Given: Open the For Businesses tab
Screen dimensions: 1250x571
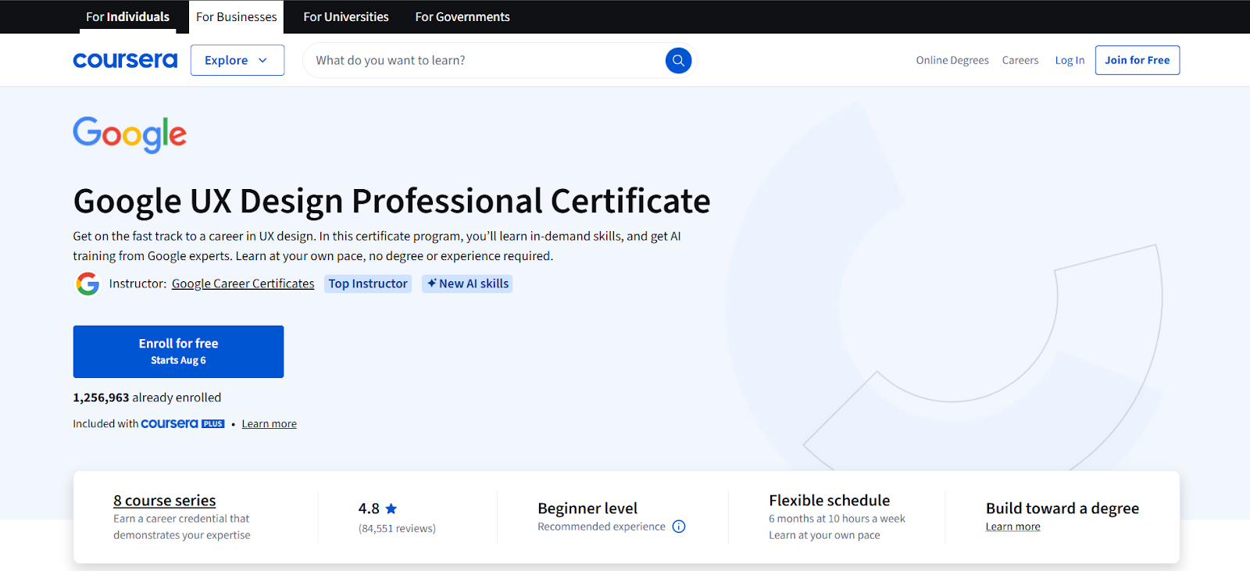Looking at the screenshot, I should pyautogui.click(x=236, y=16).
